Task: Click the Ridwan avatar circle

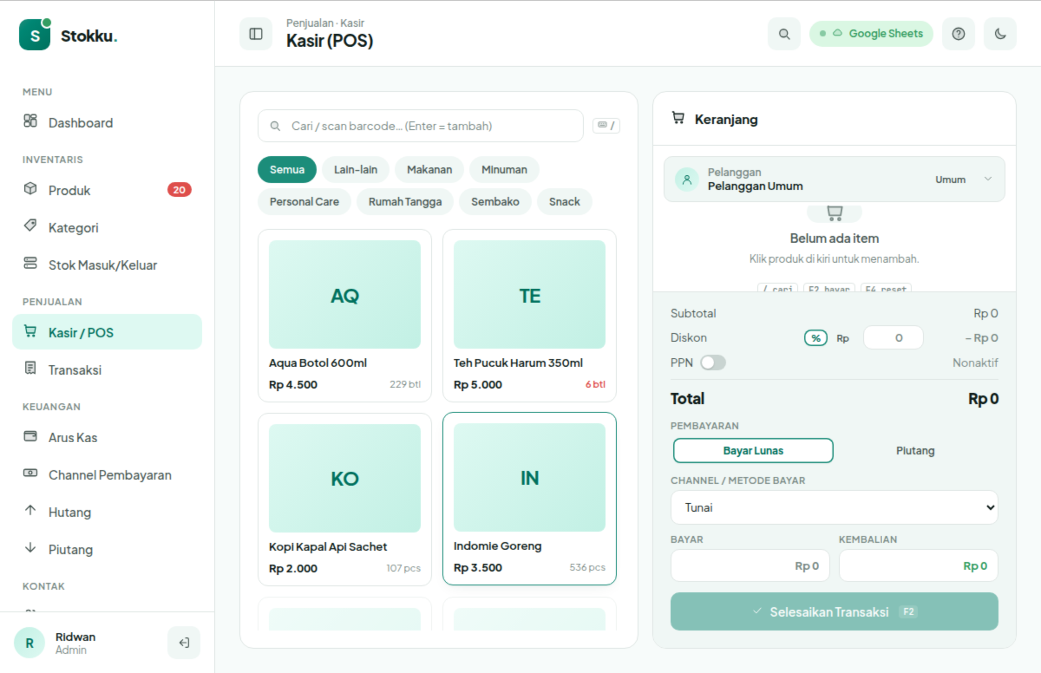Action: point(30,643)
